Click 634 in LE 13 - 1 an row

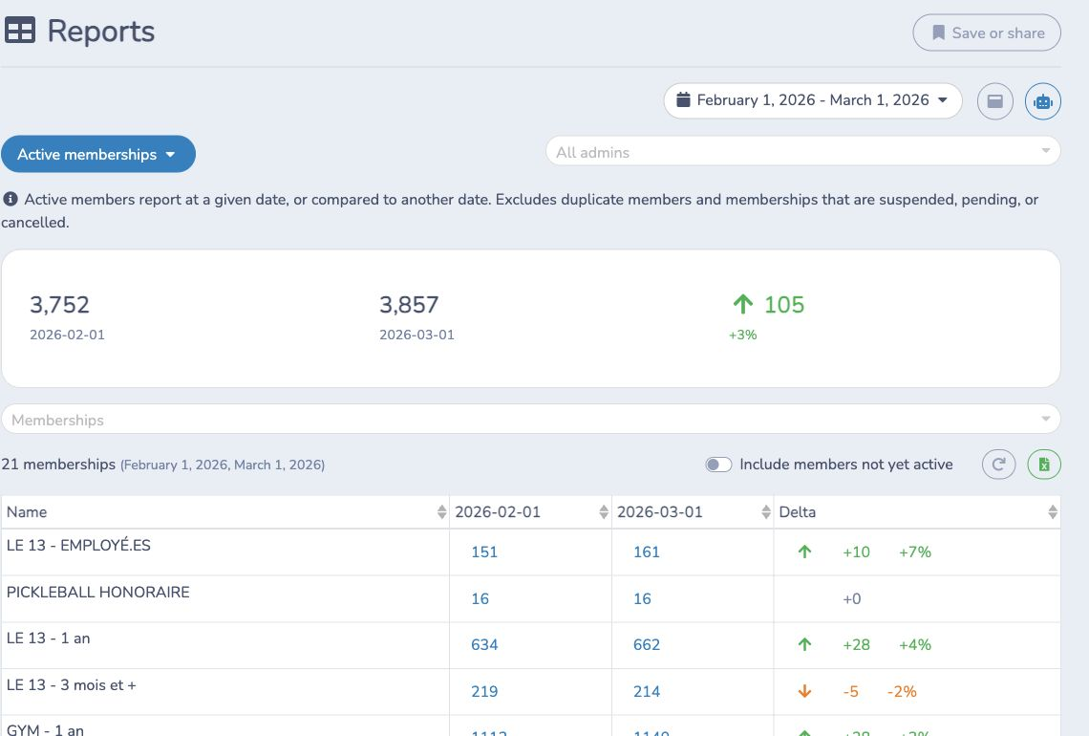(x=484, y=645)
